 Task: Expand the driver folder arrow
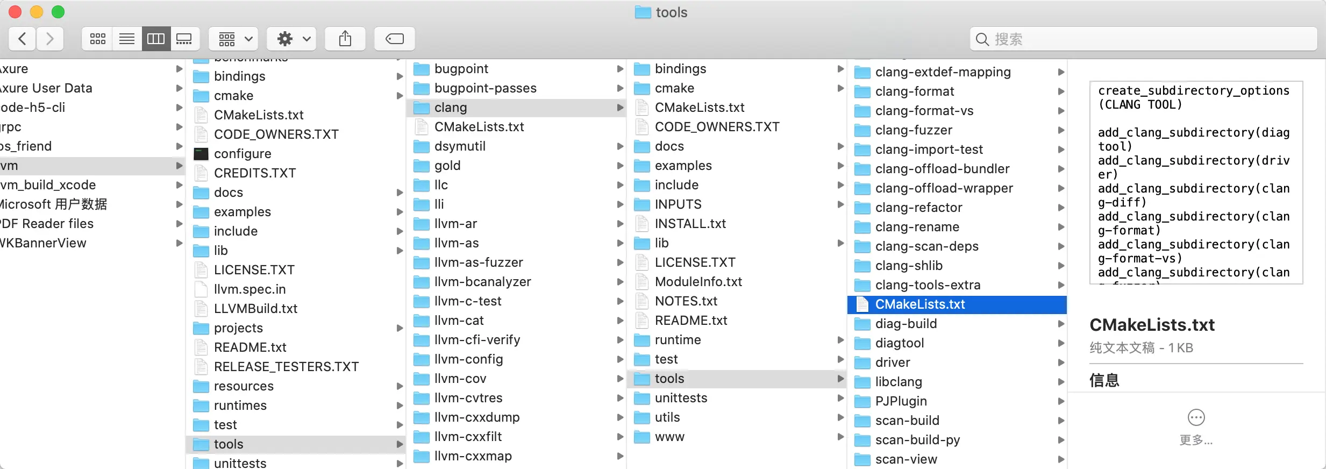pos(1061,363)
